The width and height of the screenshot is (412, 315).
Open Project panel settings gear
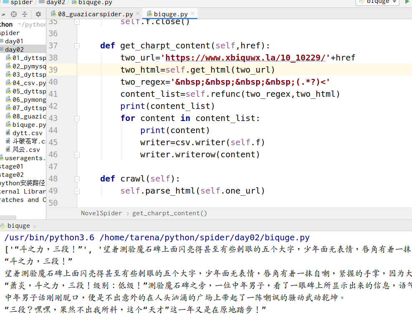38,14
